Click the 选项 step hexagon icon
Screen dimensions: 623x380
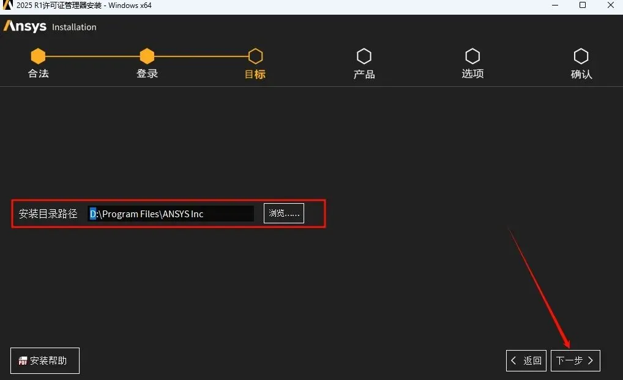tap(472, 56)
